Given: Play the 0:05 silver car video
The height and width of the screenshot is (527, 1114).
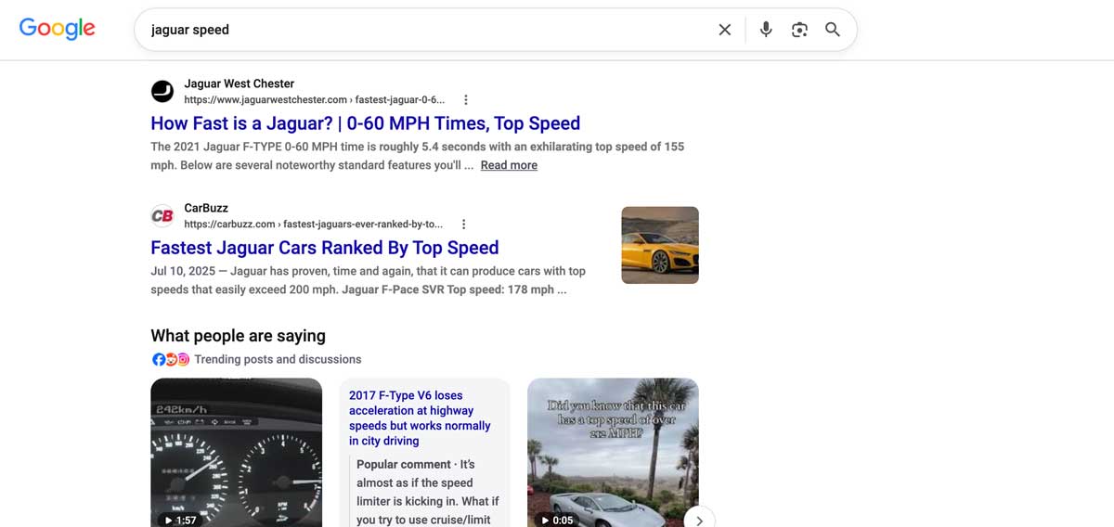Looking at the screenshot, I should [x=613, y=452].
